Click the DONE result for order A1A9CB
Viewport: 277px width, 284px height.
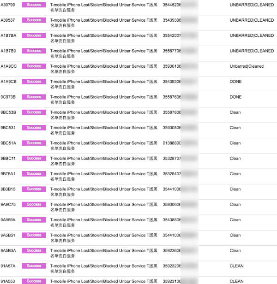235,82
